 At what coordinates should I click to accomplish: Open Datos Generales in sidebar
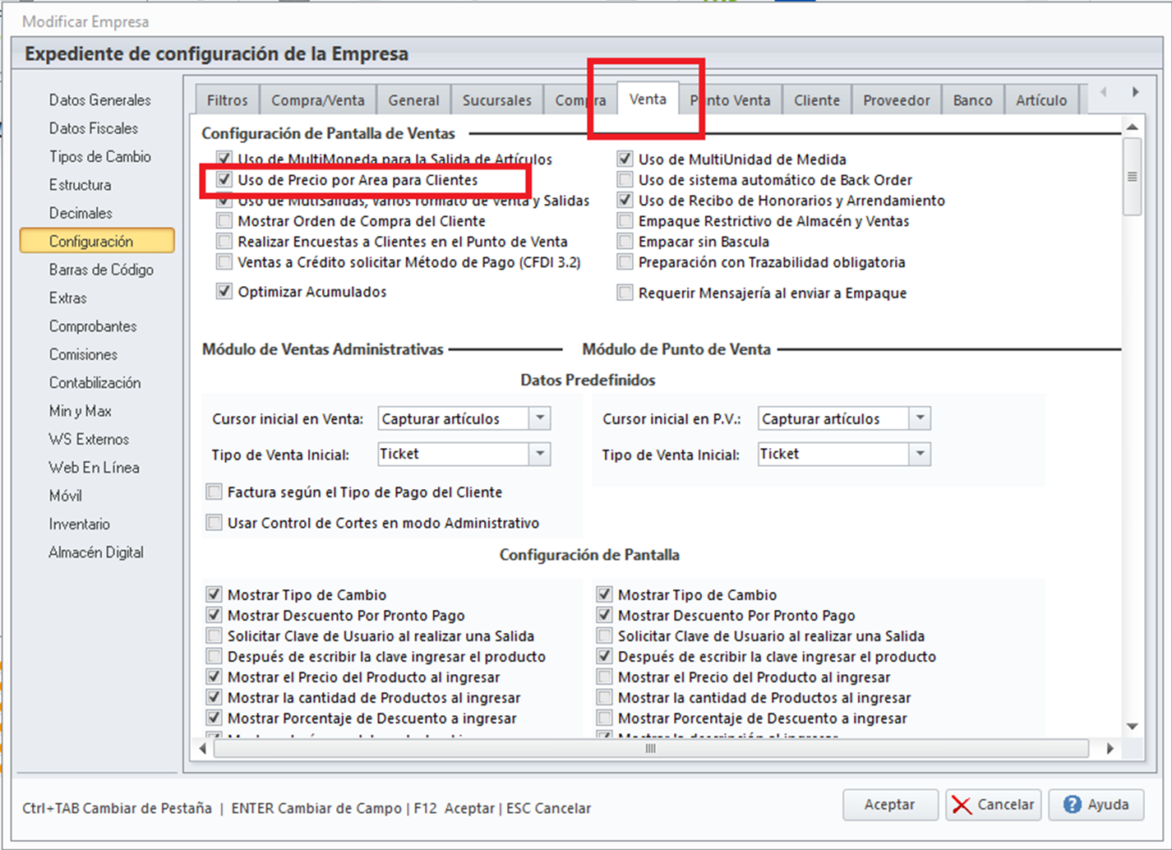pyautogui.click(x=99, y=100)
